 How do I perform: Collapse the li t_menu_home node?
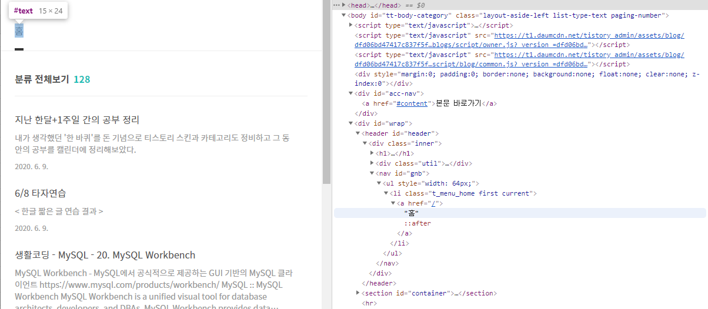click(386, 193)
